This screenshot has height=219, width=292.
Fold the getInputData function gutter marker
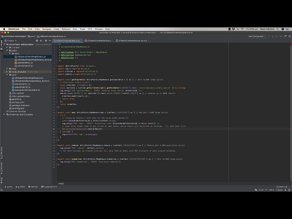(57, 79)
